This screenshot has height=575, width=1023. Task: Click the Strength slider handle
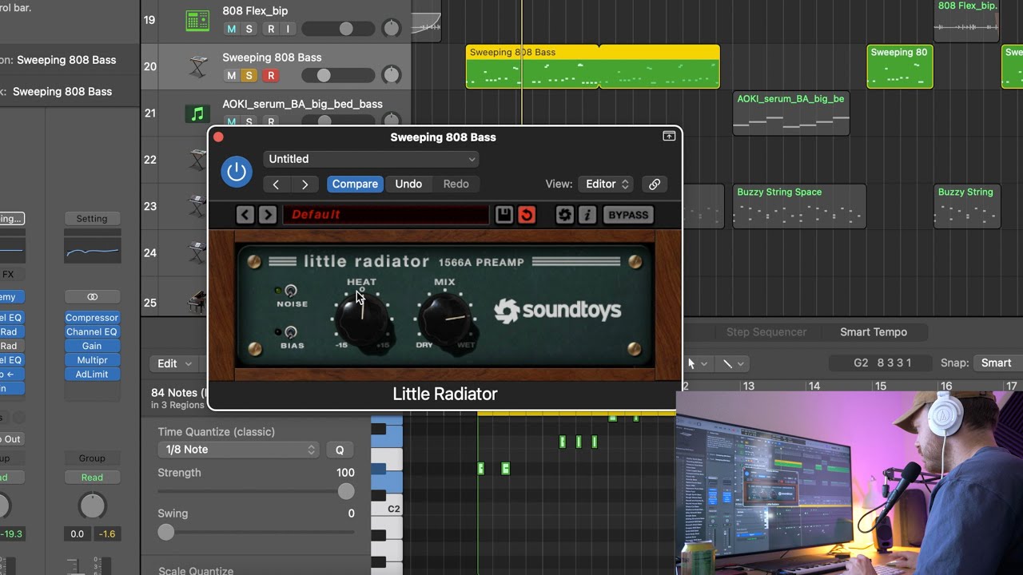[x=346, y=491]
